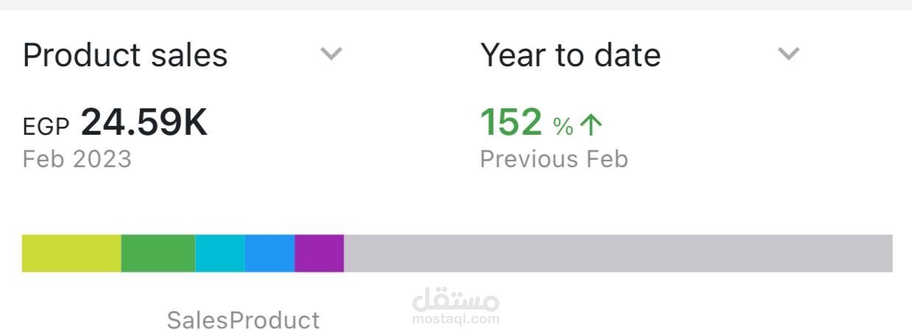Open the Year to date dropdown chevron

coord(789,54)
